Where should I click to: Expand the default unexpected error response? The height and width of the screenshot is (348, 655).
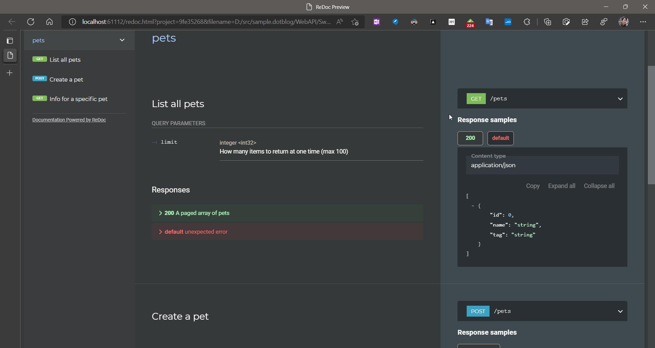288,232
